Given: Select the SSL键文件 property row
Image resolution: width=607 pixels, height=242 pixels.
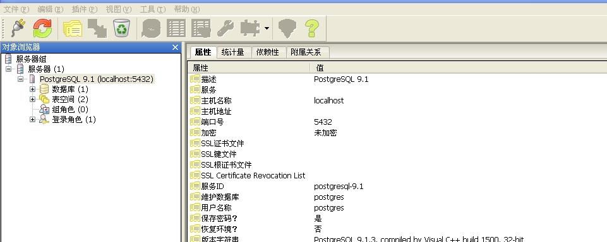Looking at the screenshot, I should click(x=397, y=154).
